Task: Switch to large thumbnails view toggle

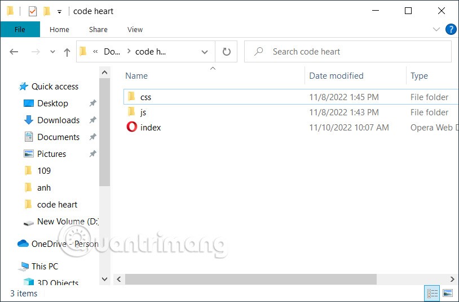Action: point(448,293)
